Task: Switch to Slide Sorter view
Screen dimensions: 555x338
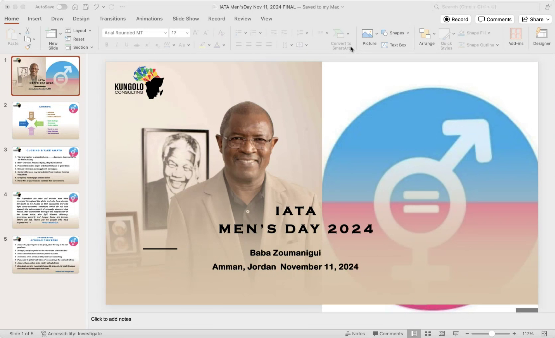Action: point(428,334)
